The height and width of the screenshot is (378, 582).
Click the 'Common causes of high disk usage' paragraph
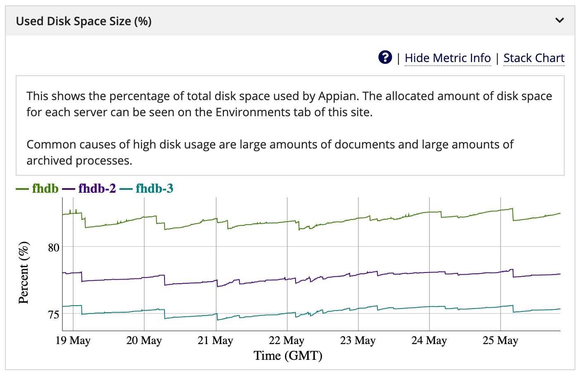(x=270, y=153)
